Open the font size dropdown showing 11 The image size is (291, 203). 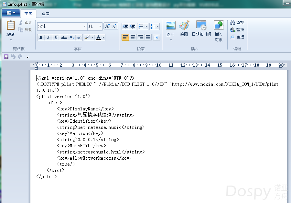pos(100,27)
